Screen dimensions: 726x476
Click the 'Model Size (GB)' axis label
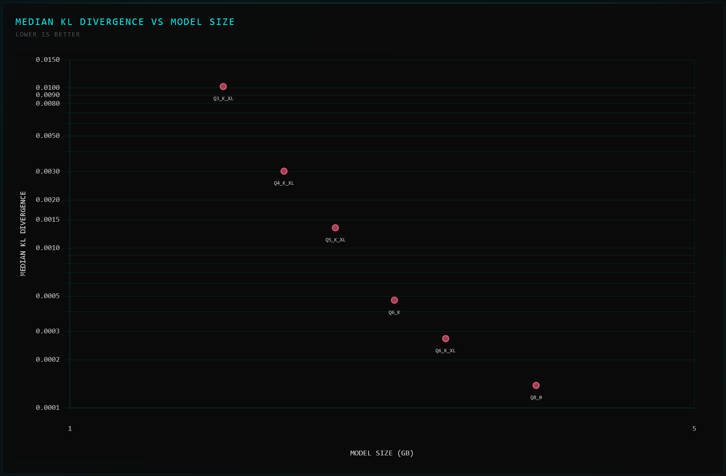click(x=382, y=453)
